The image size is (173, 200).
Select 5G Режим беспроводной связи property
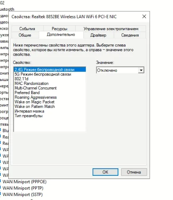point(50,74)
